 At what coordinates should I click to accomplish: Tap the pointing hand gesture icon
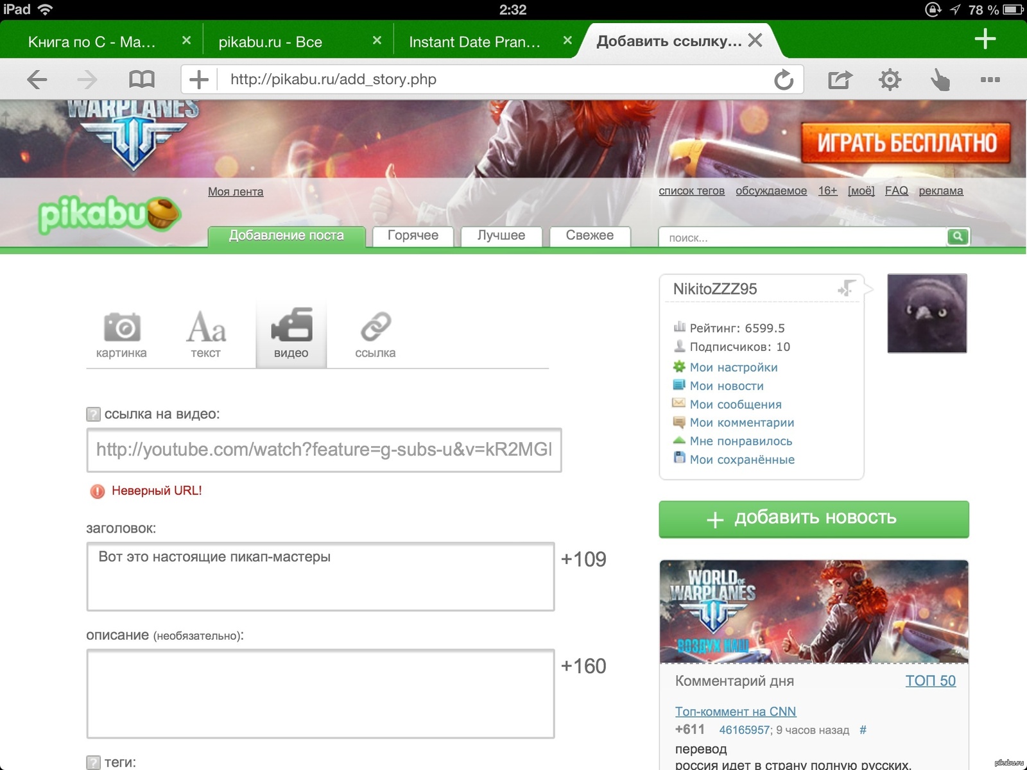[x=940, y=80]
